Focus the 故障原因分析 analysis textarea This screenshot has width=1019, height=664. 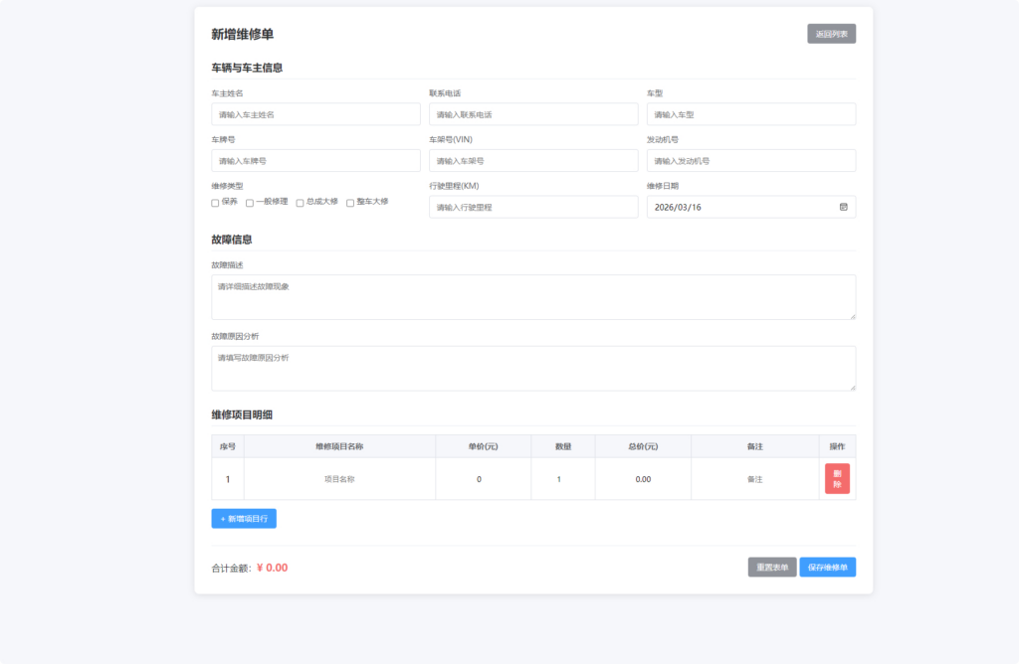click(x=533, y=368)
